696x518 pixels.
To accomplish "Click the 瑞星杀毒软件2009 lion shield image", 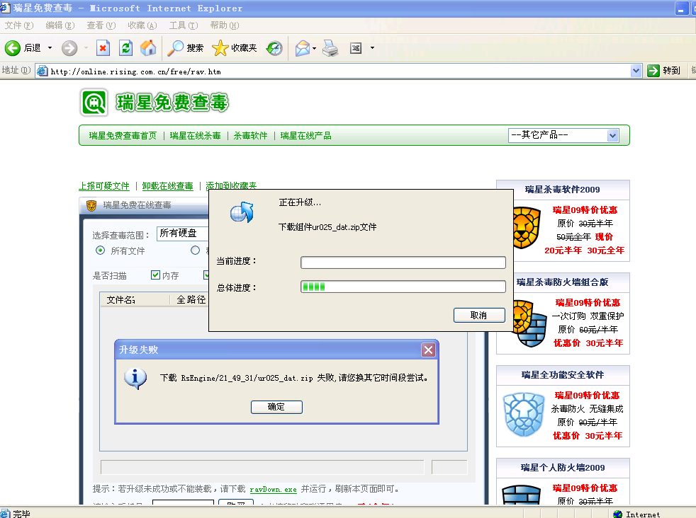I will pos(527,228).
